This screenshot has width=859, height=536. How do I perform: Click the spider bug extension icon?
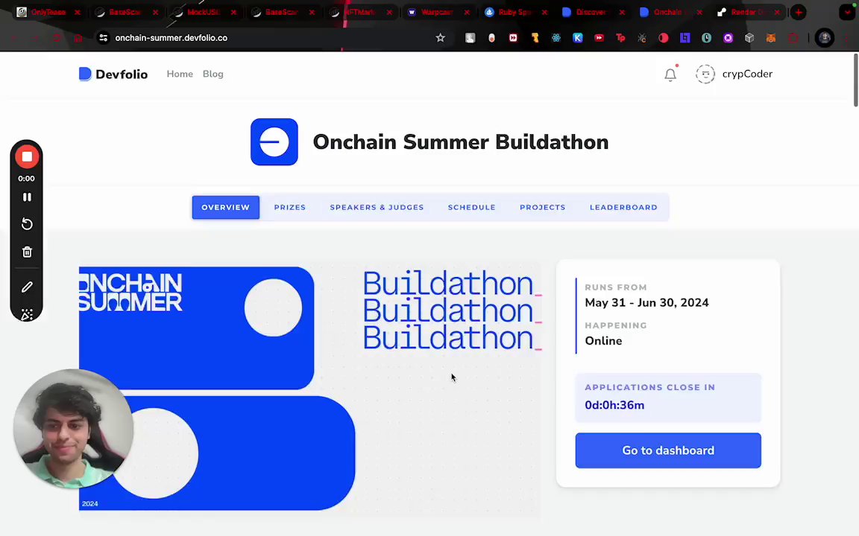click(x=642, y=38)
